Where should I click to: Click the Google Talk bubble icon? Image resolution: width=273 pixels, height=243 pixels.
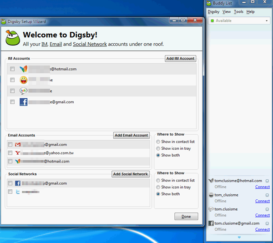click(x=23, y=91)
